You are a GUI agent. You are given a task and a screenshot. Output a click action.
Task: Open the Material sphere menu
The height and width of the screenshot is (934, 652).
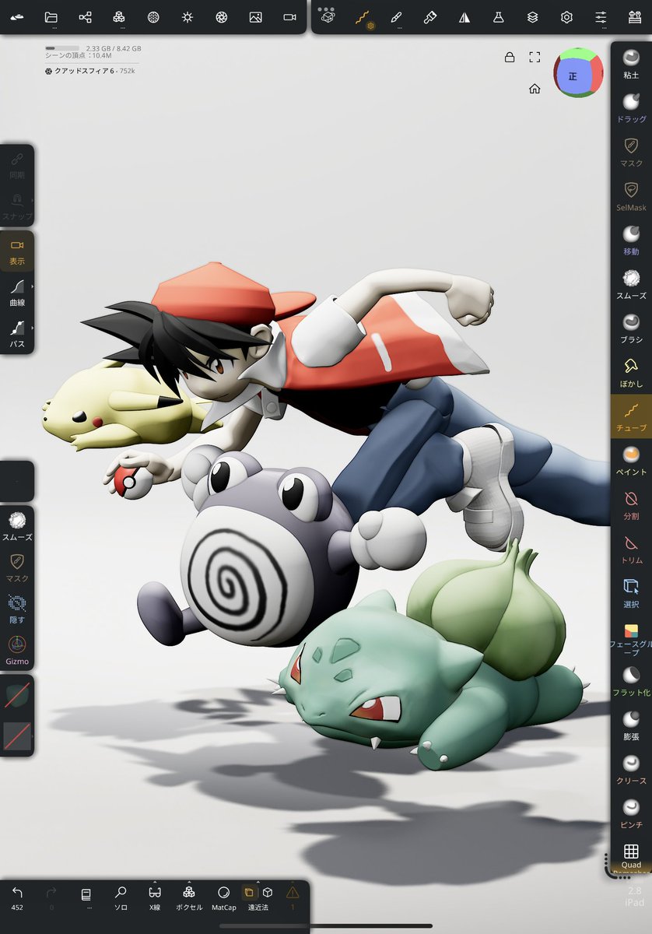(153, 17)
